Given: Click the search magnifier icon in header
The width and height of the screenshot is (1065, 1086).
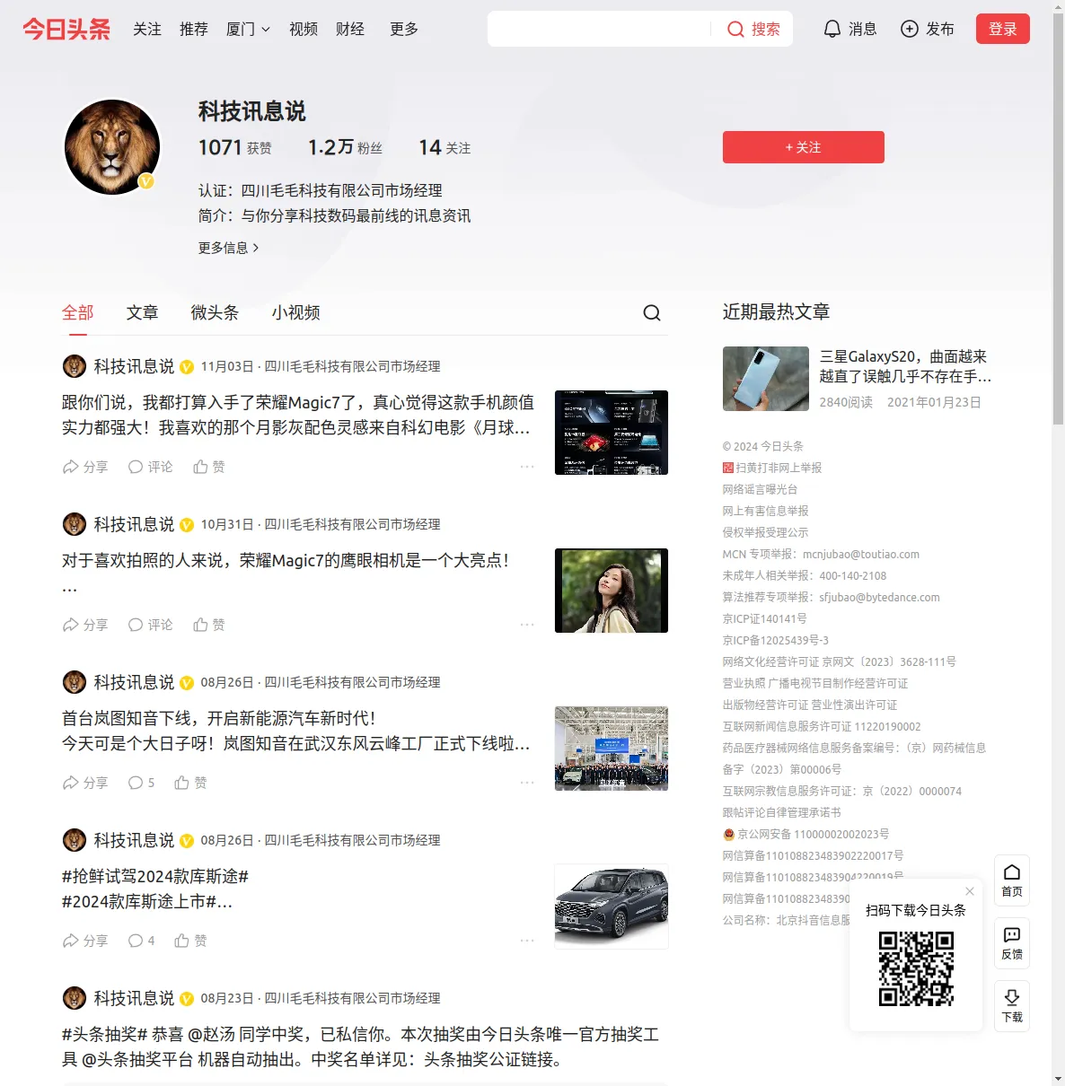Looking at the screenshot, I should coord(735,29).
